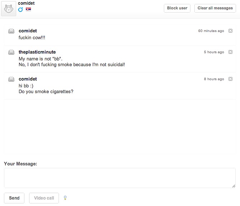Image resolution: width=240 pixels, height=206 pixels.
Task: Click inside the Your Message text box
Action: click(120, 178)
